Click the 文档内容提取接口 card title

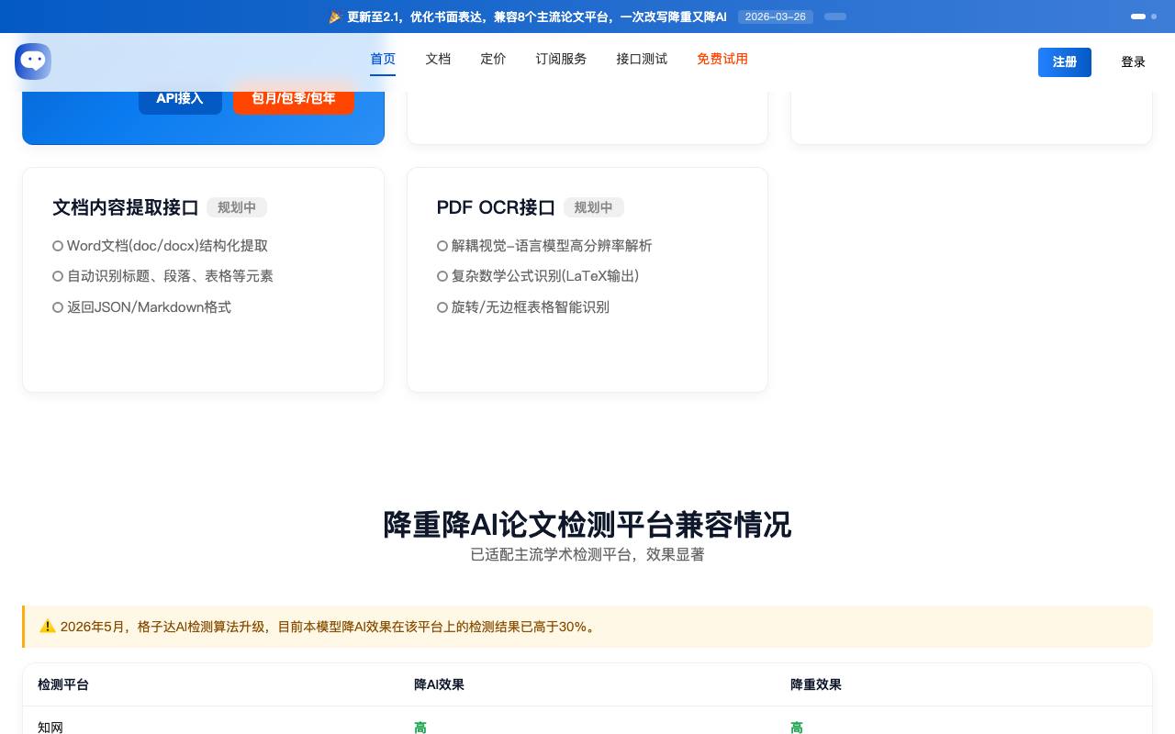click(126, 207)
